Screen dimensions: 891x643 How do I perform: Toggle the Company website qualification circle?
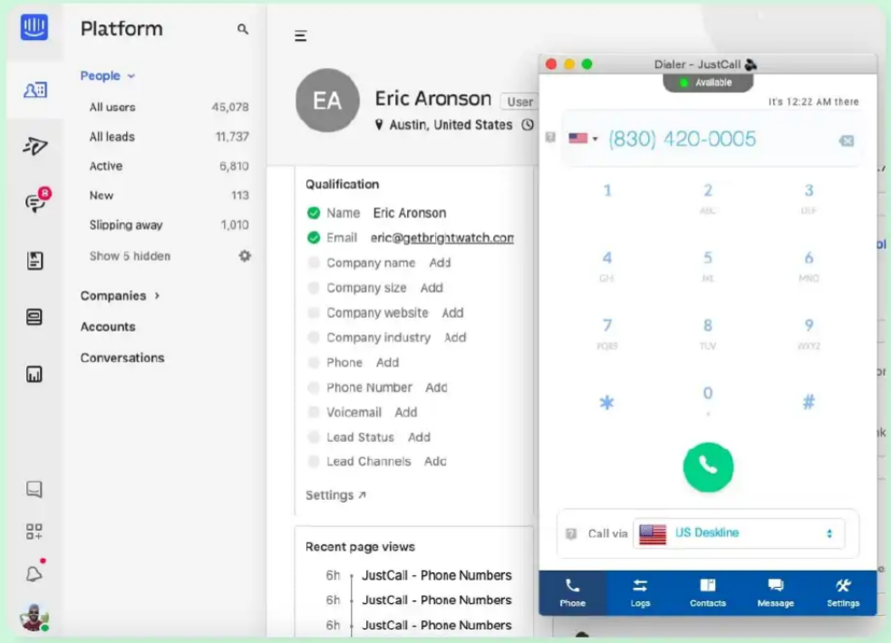[313, 312]
